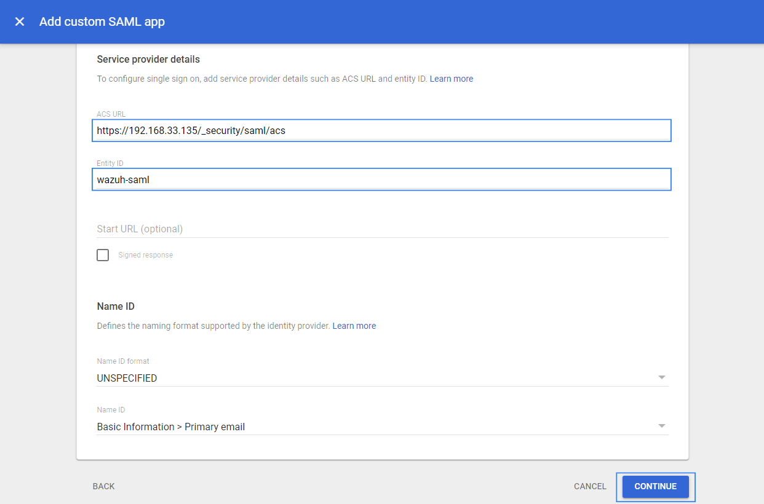Click the Entity ID input field
This screenshot has width=764, height=504.
[x=381, y=179]
